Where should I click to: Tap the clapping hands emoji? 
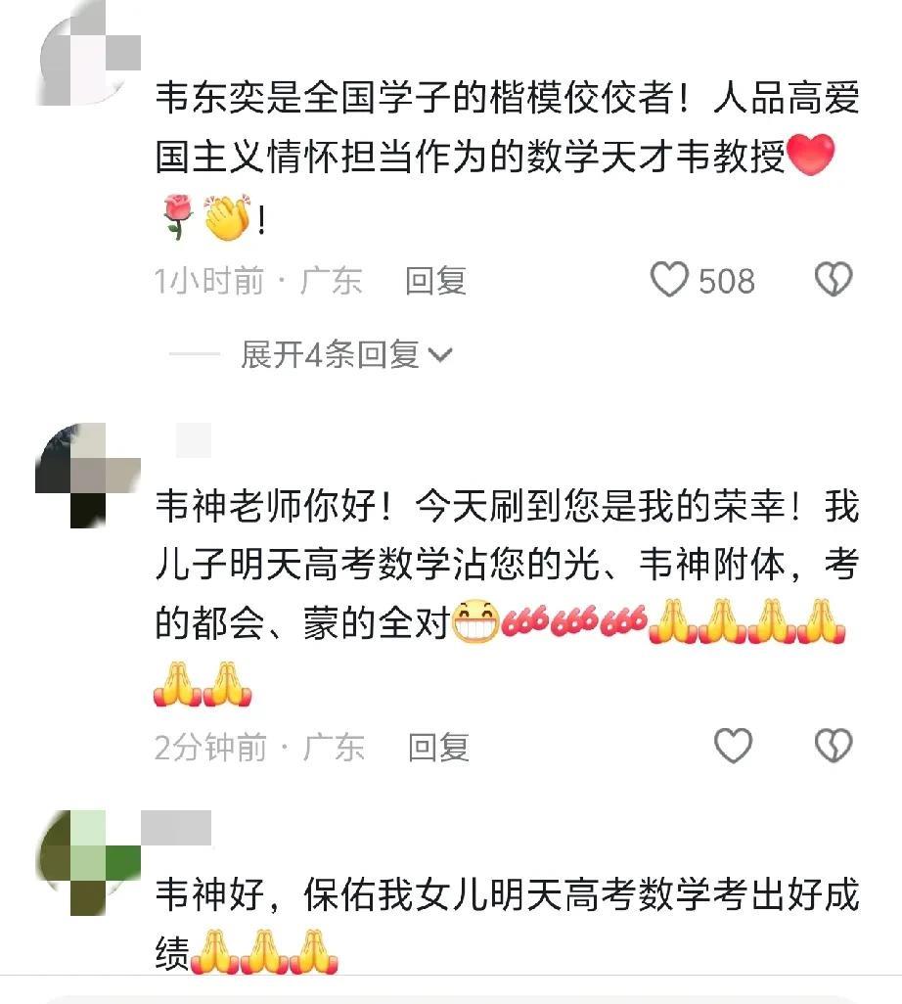tap(229, 217)
